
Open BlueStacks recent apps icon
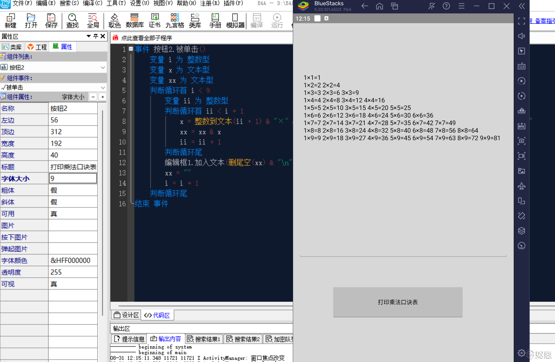394,6
